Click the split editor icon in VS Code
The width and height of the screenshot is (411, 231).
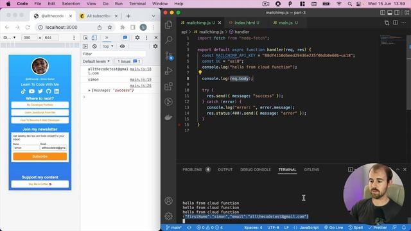click(x=396, y=23)
